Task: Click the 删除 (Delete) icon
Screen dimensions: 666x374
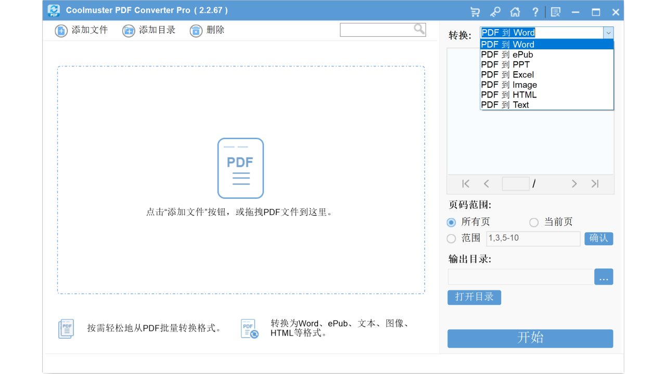Action: (x=196, y=31)
